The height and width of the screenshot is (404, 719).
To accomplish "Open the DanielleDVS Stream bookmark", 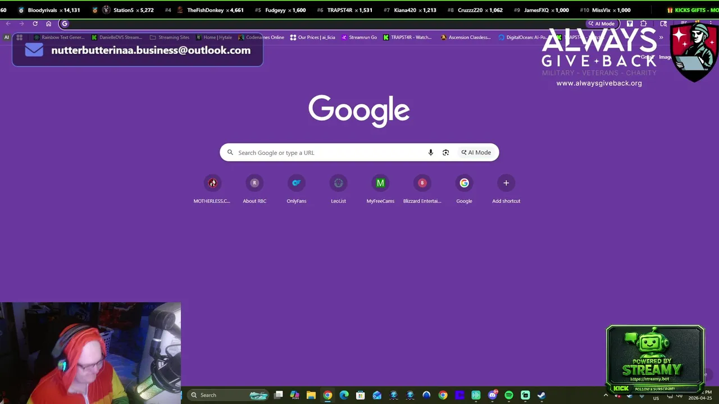I will (x=117, y=38).
